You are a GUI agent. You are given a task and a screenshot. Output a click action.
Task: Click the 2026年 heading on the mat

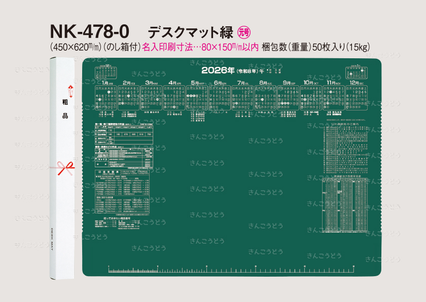coord(218,70)
